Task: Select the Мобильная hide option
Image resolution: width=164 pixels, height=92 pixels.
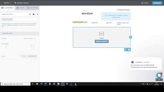Action: pyautogui.click(x=33, y=56)
